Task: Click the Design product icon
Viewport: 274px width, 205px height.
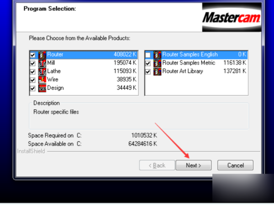Action: click(x=42, y=88)
